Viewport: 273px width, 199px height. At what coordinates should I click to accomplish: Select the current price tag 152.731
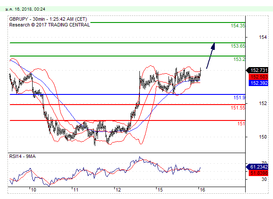257,70
